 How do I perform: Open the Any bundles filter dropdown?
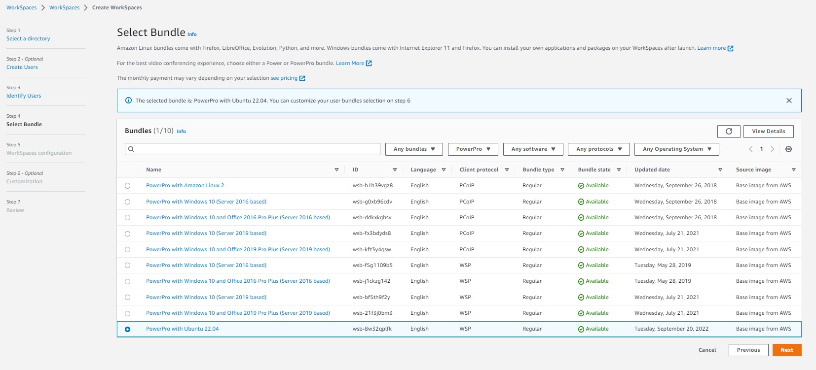tap(414, 149)
